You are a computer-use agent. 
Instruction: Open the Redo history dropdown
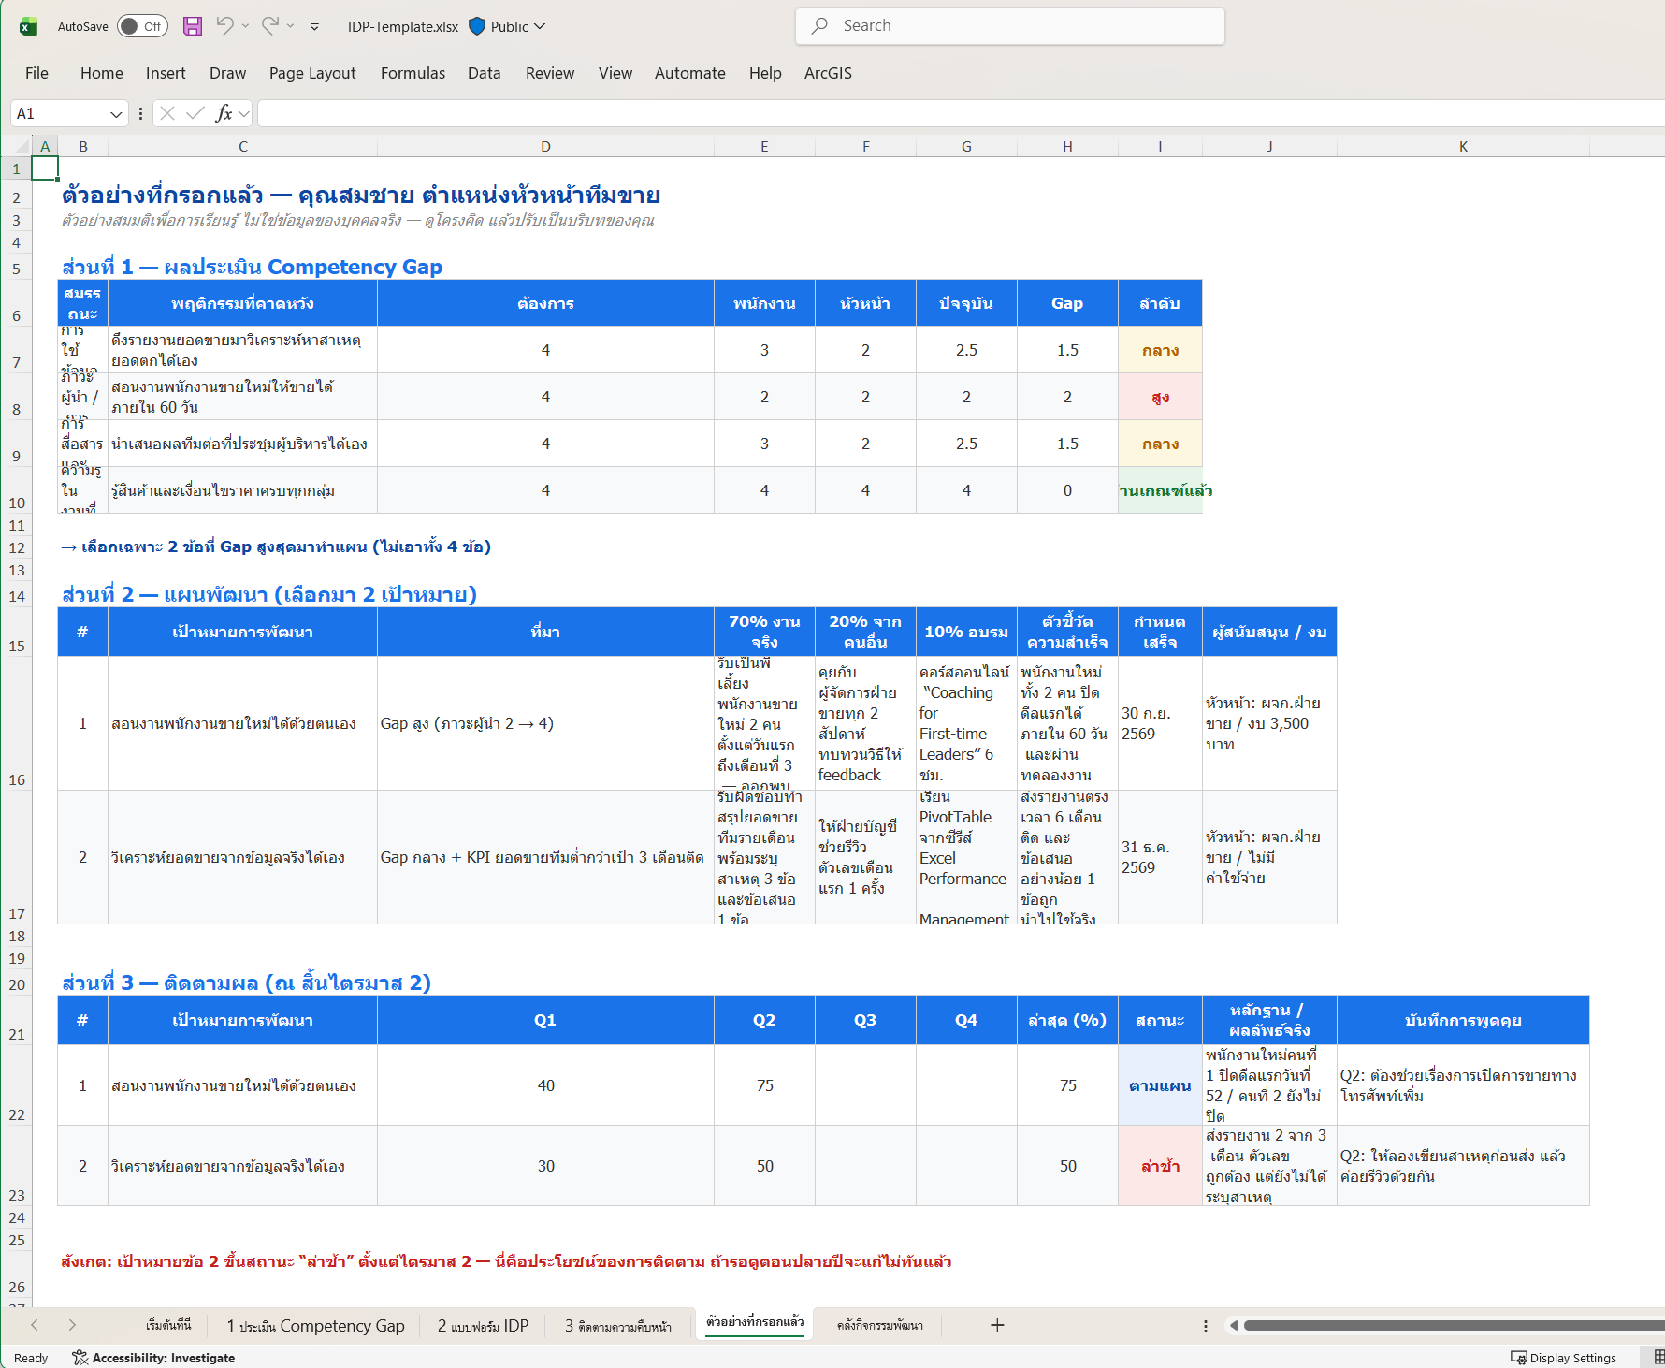click(x=291, y=26)
